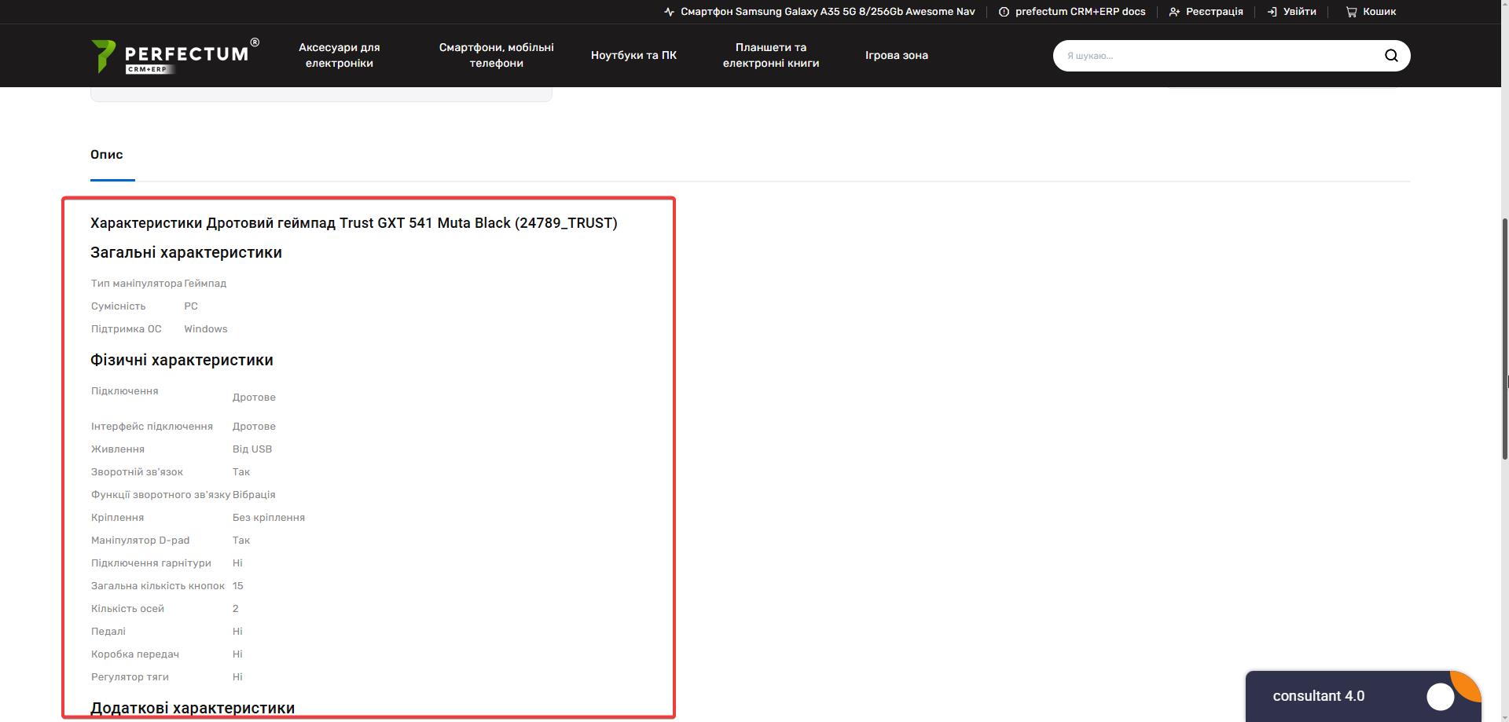1509x722 pixels.
Task: Click the Perfectum CRM+ERP logo
Action: (174, 56)
